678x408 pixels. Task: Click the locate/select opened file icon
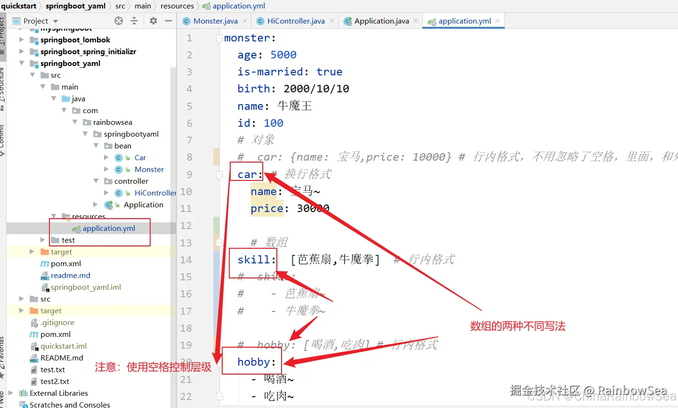[x=119, y=21]
